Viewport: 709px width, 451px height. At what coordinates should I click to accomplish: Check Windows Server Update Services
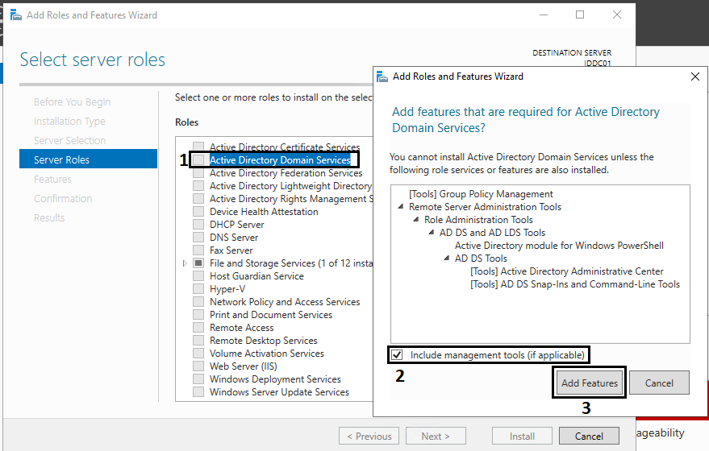198,392
